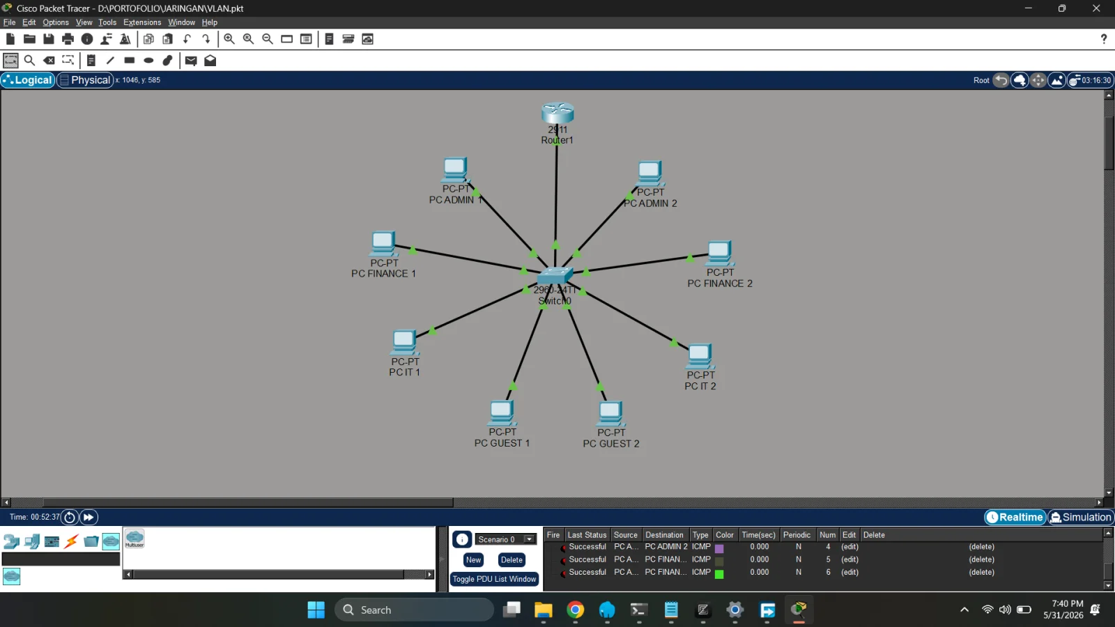Zoom in on the workspace

coord(229,39)
